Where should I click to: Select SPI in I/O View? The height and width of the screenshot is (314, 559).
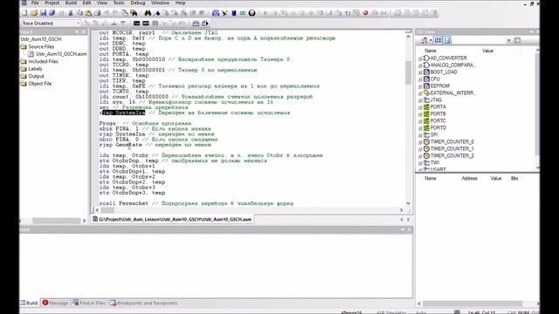[x=433, y=135]
